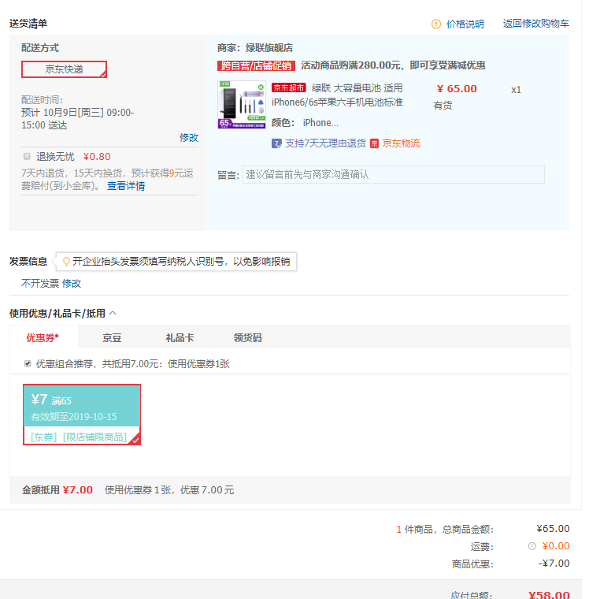Click 修改 next to delivery time

189,137
